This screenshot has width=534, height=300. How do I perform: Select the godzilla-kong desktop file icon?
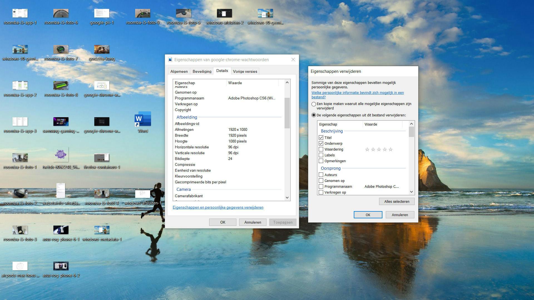102,50
